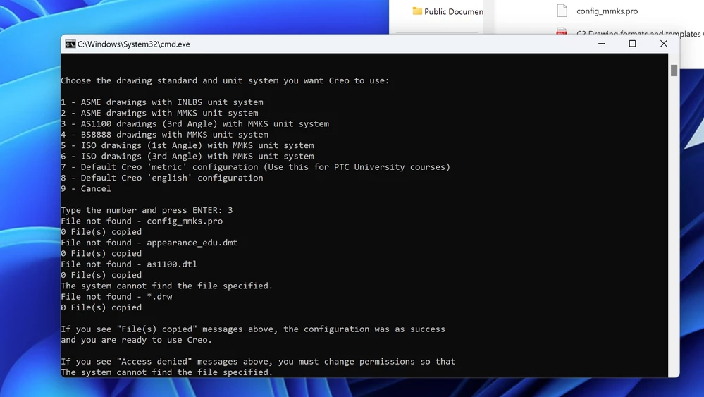Click 'and you are ready to use Creo.' line
Screen dimensions: 704x397
point(137,339)
